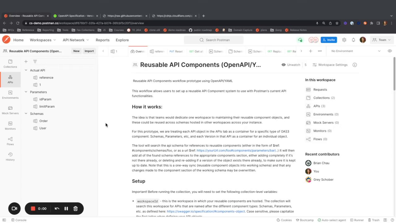This screenshot has height=223, width=396.
Task: Open the Environments sidebar panel
Action: pyautogui.click(x=10, y=95)
